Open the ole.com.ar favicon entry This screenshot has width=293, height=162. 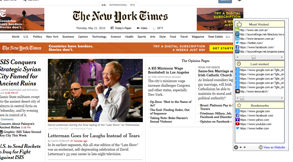(237, 30)
